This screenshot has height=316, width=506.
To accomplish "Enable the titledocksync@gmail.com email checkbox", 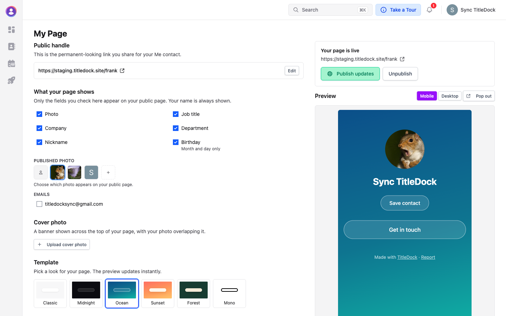I will pos(39,204).
